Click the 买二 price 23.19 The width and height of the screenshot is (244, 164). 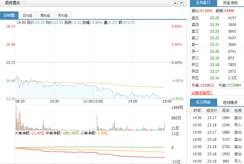(215, 58)
